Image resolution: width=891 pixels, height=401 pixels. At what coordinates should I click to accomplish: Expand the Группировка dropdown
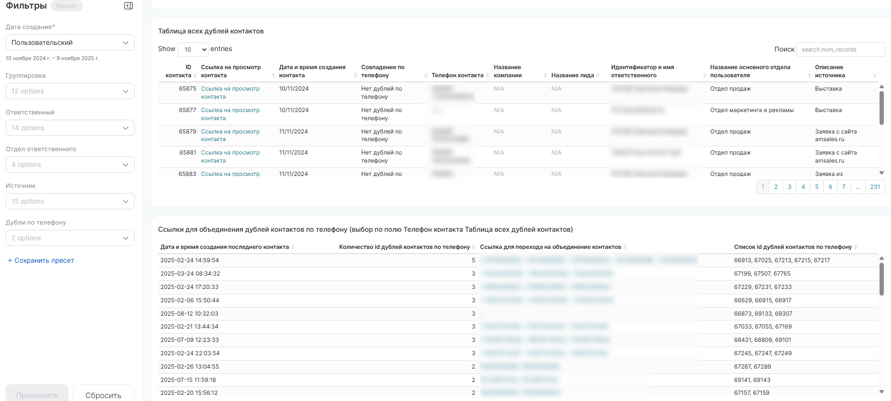tap(70, 91)
